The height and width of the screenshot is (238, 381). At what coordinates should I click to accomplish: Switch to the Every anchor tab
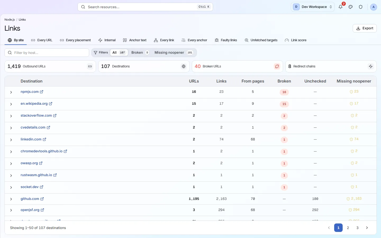[194, 40]
